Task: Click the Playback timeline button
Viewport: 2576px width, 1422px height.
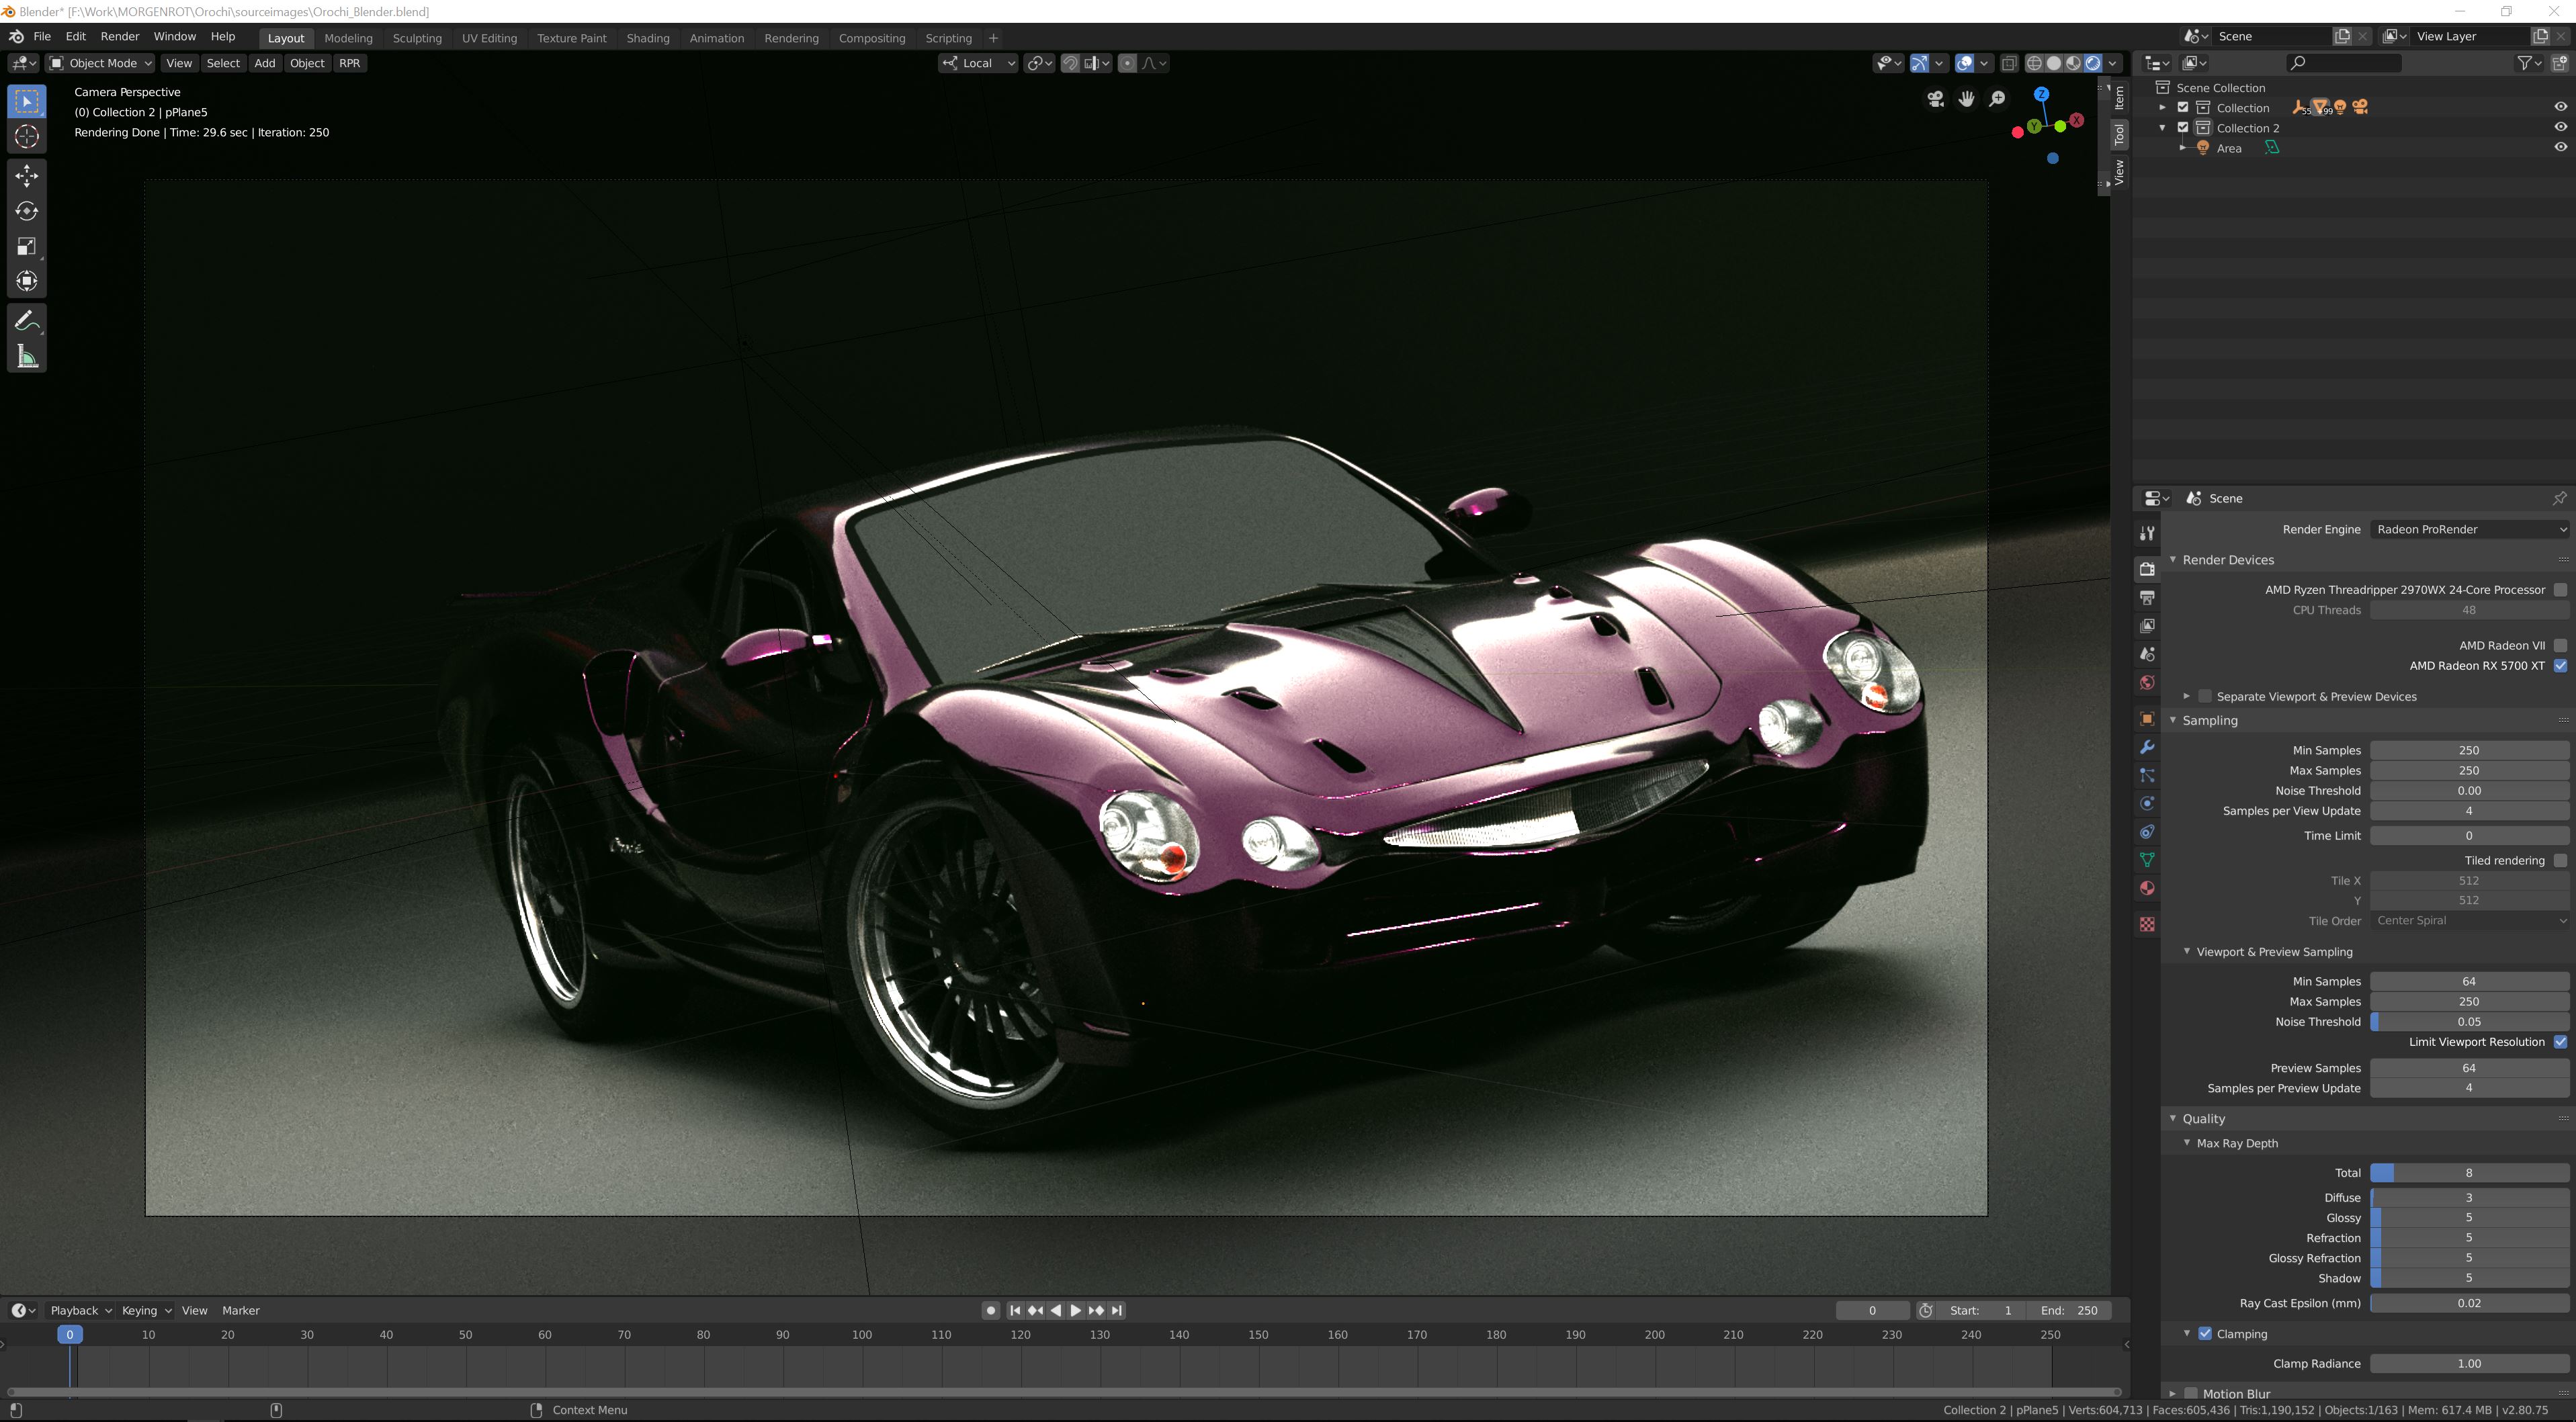Action: tap(80, 1311)
